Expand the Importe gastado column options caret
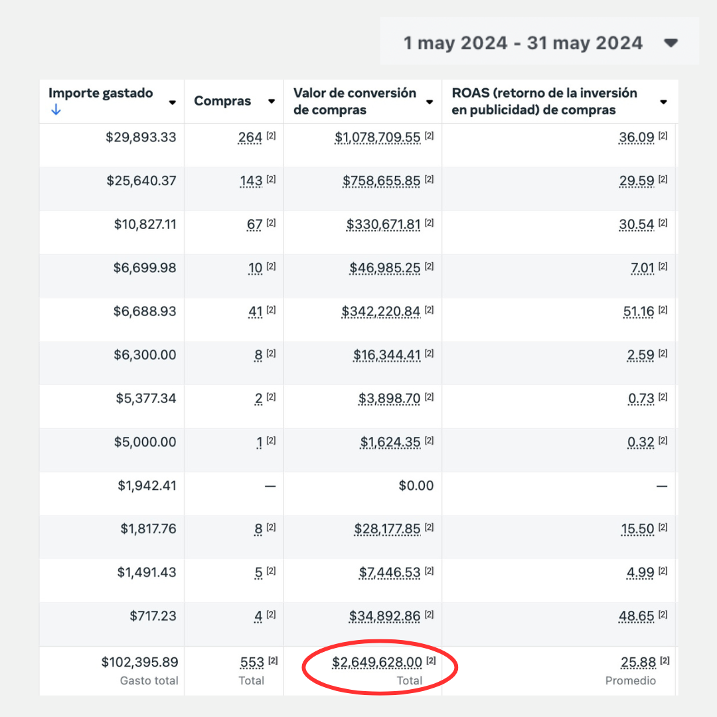The image size is (717, 717). coord(173,102)
